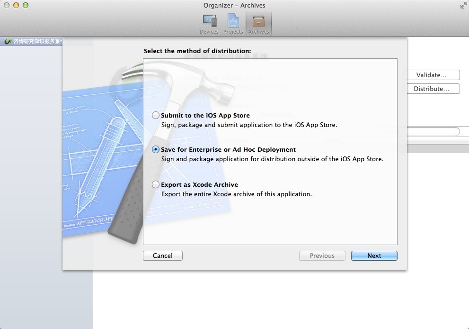The width and height of the screenshot is (469, 329).
Task: Click the Validate... button
Action: point(433,75)
